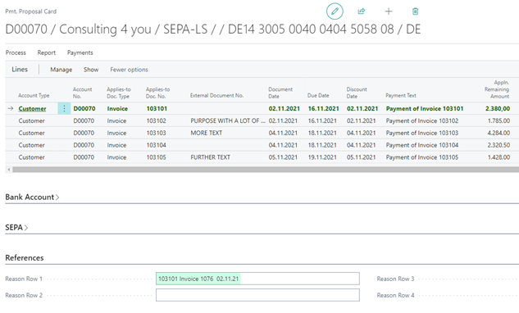Click the plus icon to add new
The height and width of the screenshot is (313, 519).
coord(389,11)
